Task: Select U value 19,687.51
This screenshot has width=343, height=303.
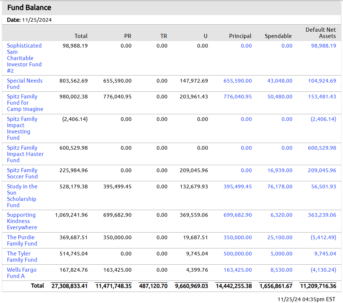Action: [x=195, y=237]
